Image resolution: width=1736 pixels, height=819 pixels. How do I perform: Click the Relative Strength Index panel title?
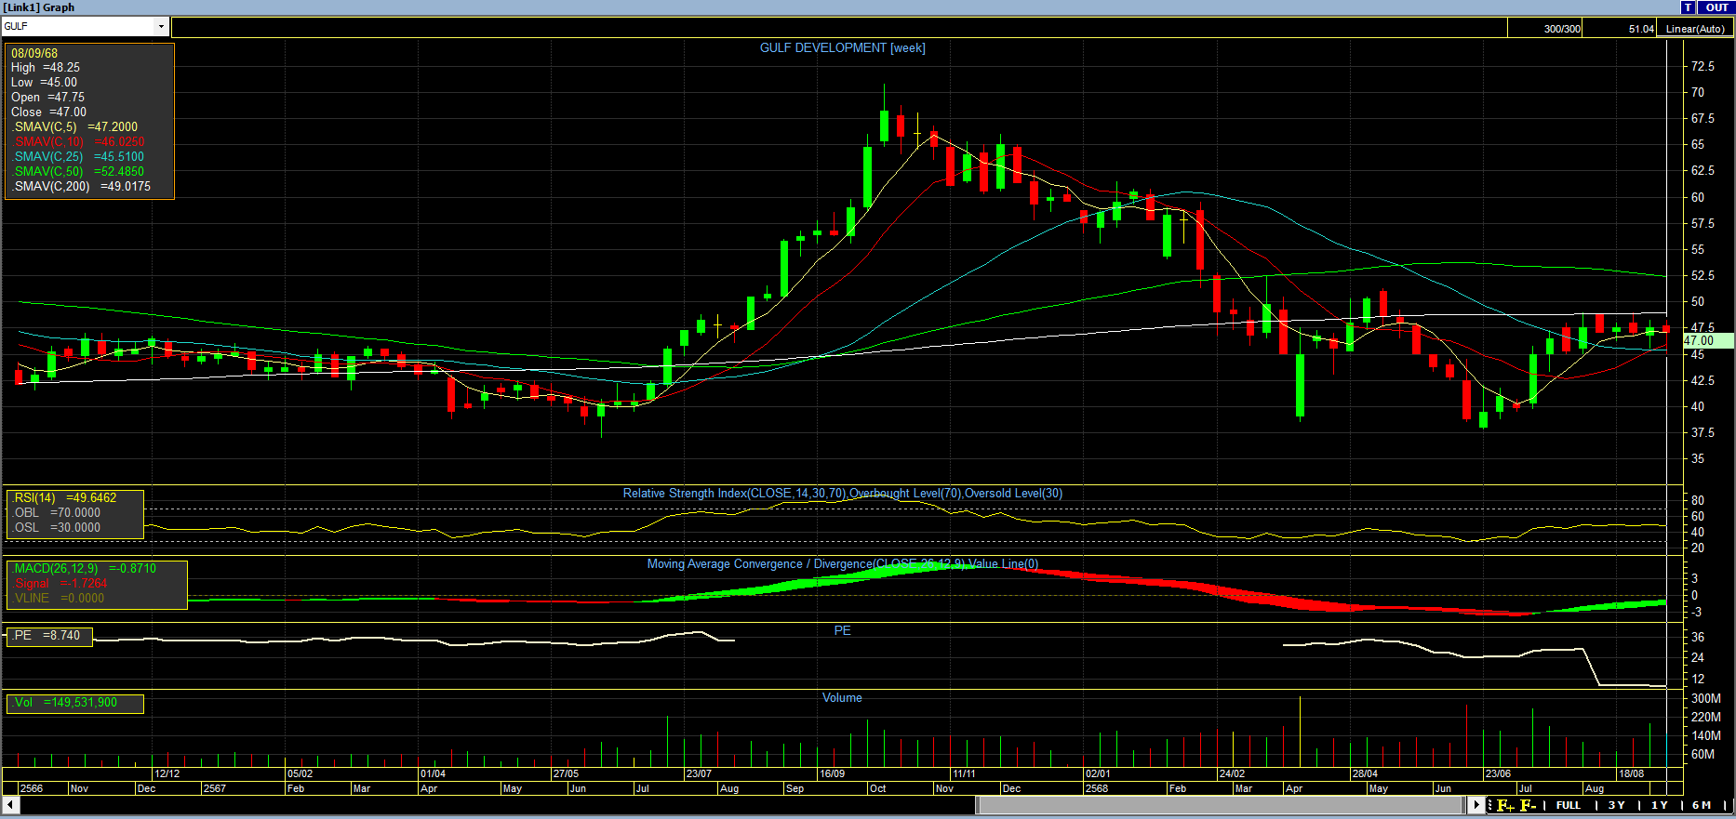click(842, 493)
